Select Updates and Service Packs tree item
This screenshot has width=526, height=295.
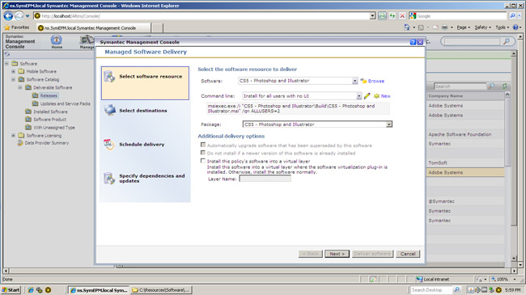tap(65, 103)
